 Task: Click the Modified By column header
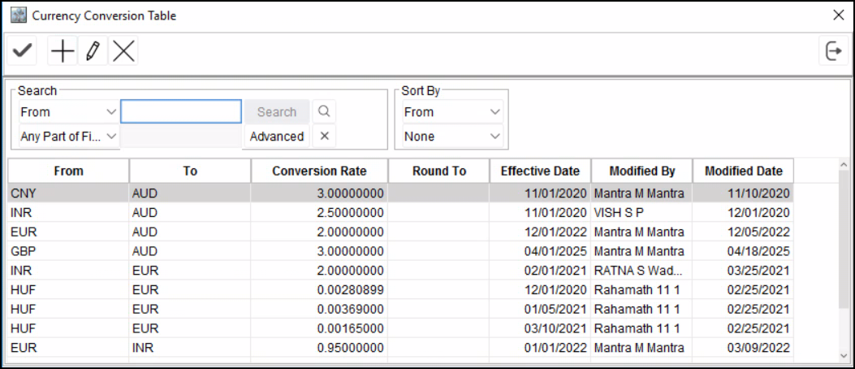tap(641, 171)
